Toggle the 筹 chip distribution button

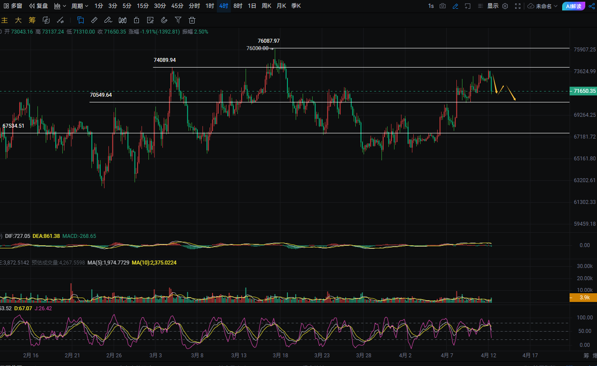point(32,20)
